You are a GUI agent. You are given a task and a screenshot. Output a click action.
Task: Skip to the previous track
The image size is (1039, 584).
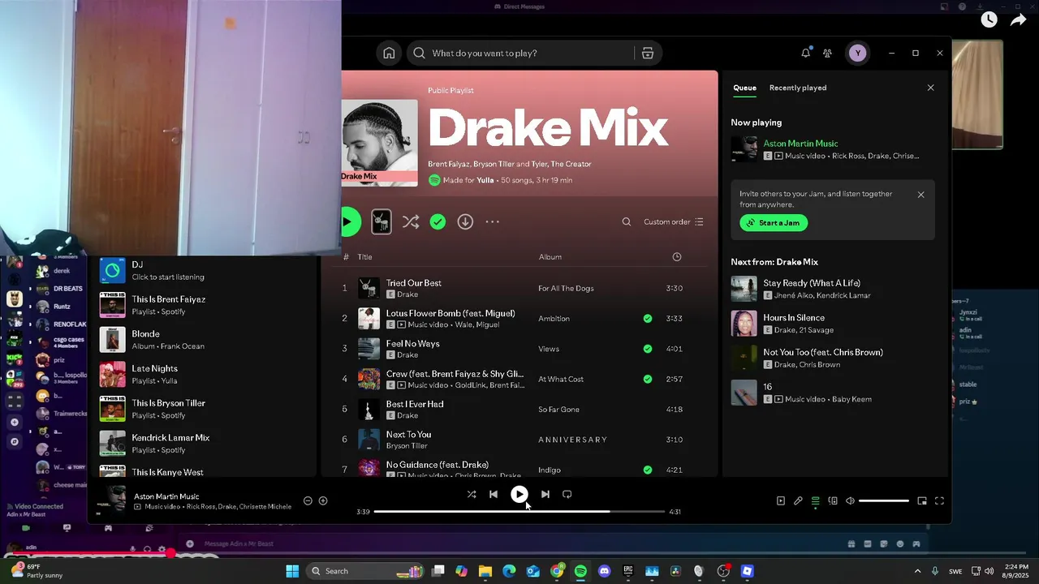click(493, 494)
